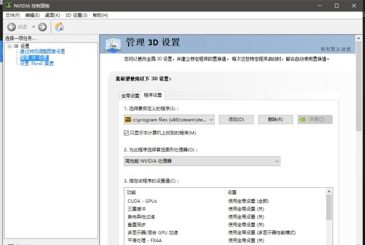Select the 三重缓冲 feature row

[225, 209]
